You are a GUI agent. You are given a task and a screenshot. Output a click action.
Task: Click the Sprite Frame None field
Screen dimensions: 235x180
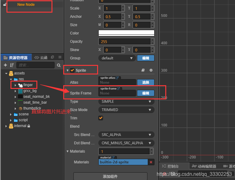(x=117, y=93)
